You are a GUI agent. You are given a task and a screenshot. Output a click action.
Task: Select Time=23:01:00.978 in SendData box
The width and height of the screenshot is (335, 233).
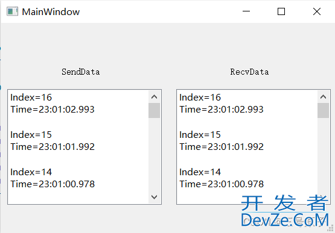coord(53,184)
